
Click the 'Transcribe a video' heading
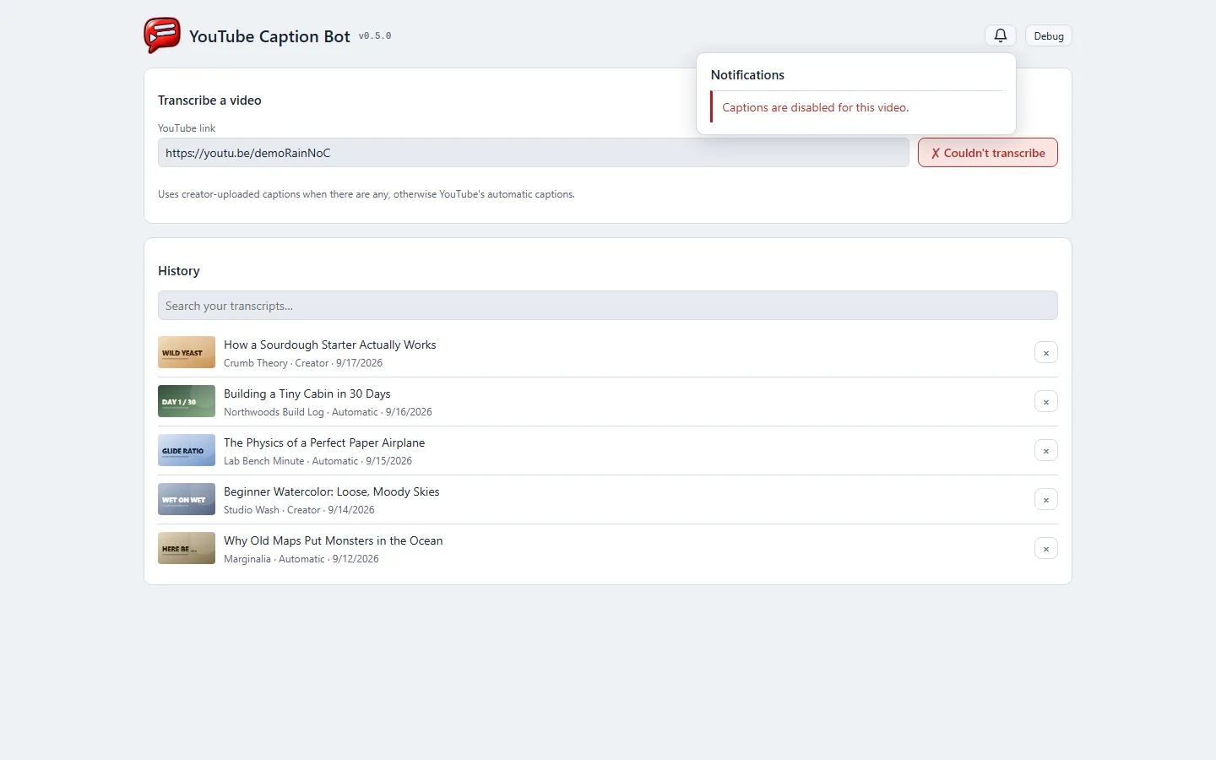(209, 100)
